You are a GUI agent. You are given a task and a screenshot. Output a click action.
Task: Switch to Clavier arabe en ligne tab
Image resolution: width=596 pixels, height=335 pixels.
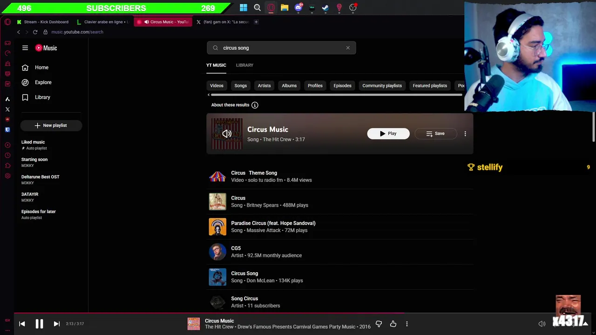pyautogui.click(x=103, y=22)
